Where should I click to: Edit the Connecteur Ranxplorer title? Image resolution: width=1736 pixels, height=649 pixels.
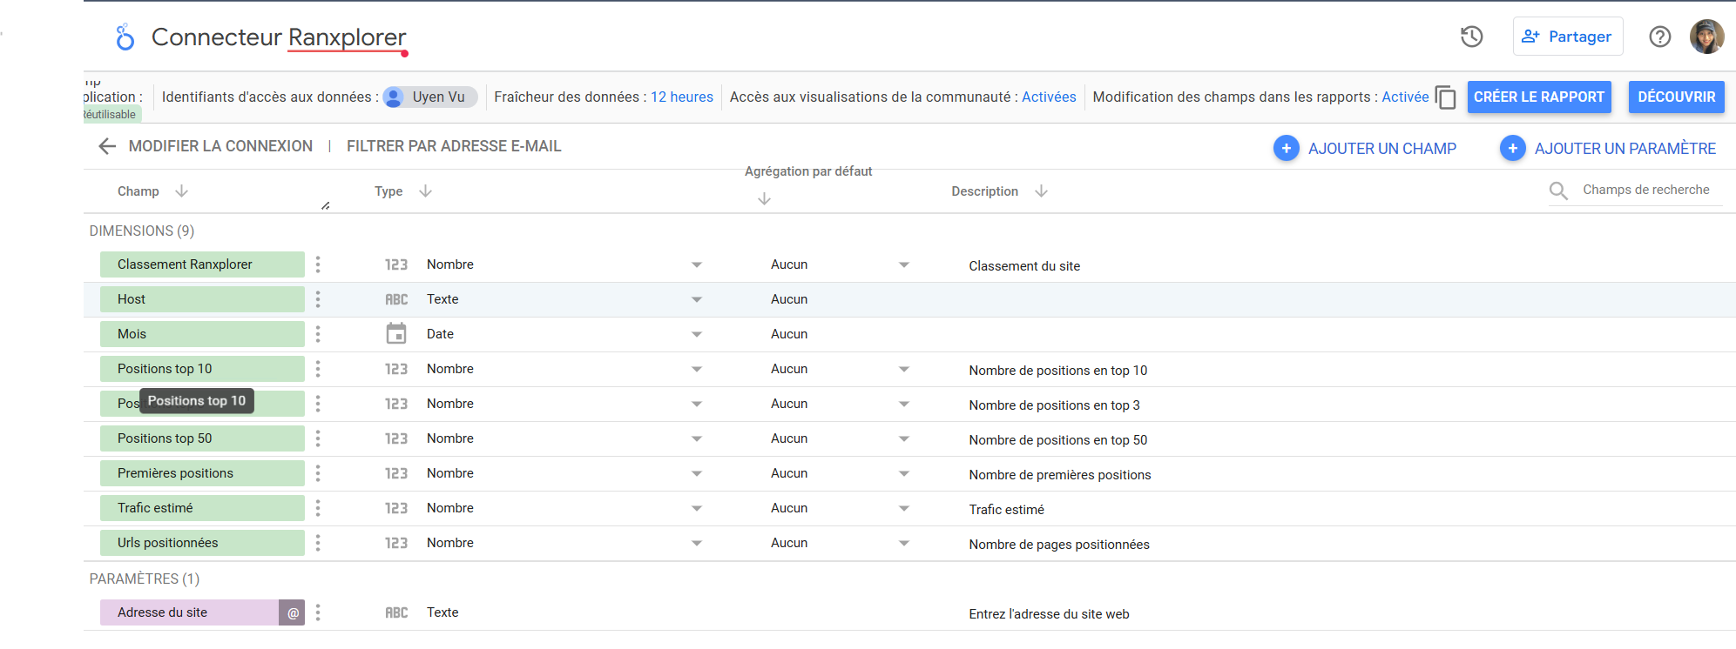279,37
